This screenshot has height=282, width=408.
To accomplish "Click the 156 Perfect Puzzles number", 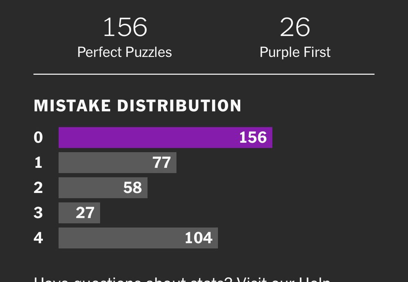I will point(125,27).
